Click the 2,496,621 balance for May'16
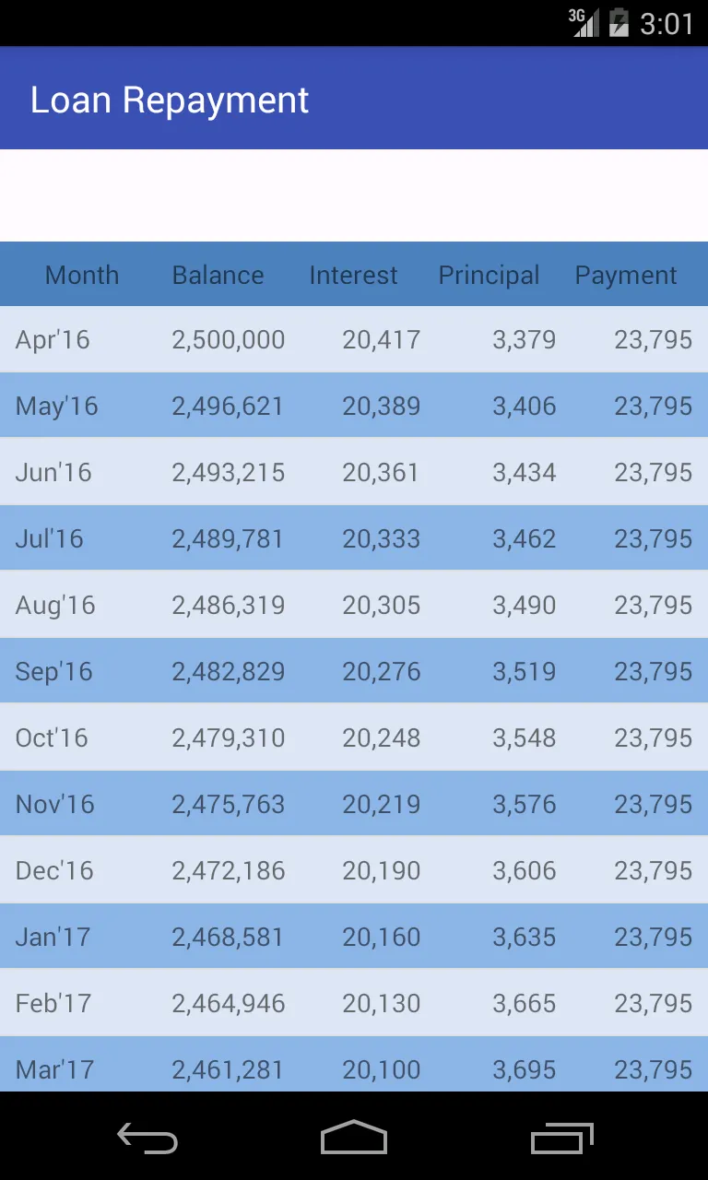The width and height of the screenshot is (708, 1180). point(228,407)
